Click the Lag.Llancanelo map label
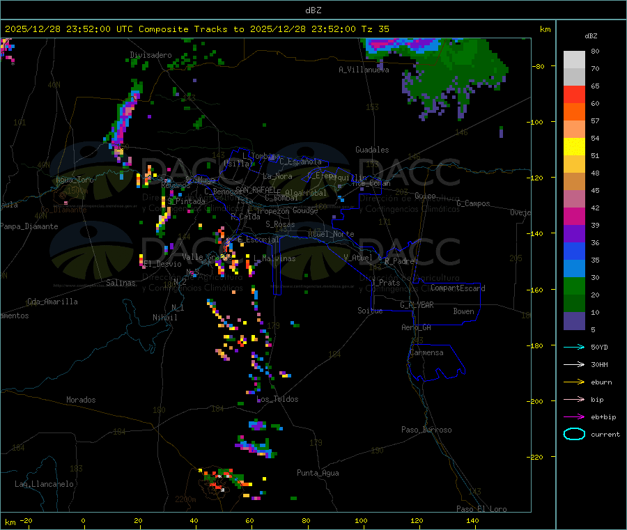 pyautogui.click(x=45, y=484)
